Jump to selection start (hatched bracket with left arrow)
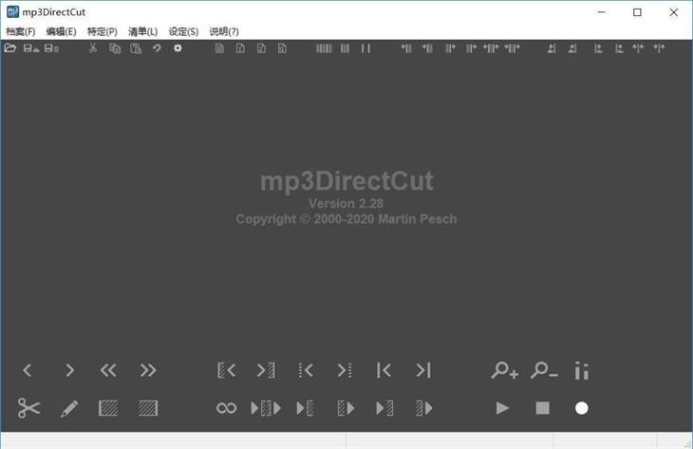Image resolution: width=693 pixels, height=449 pixels. point(226,370)
